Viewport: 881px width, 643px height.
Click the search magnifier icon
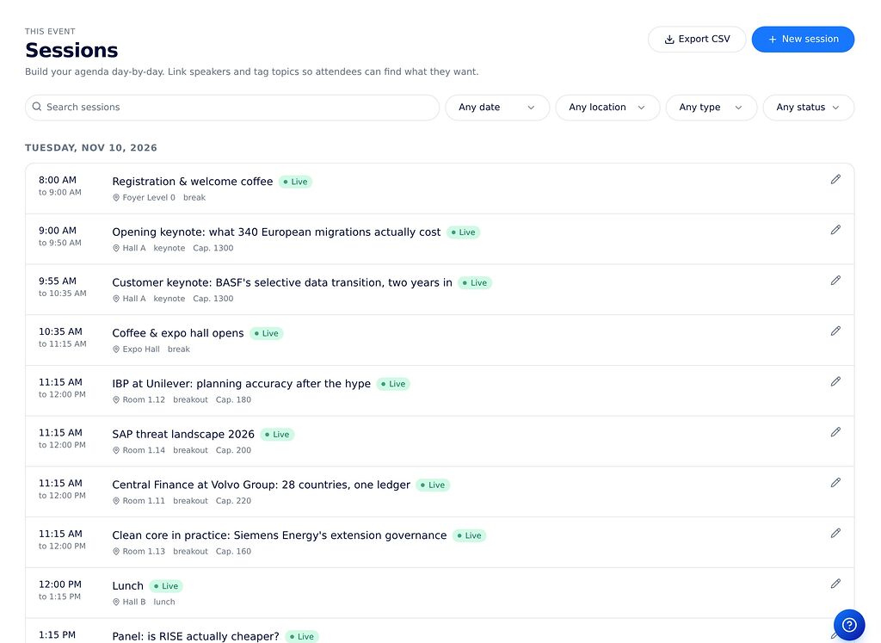pyautogui.click(x=37, y=107)
